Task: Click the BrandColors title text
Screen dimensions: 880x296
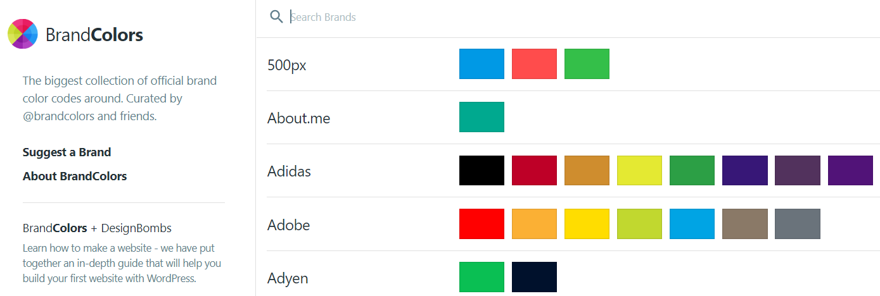Action: pos(94,35)
